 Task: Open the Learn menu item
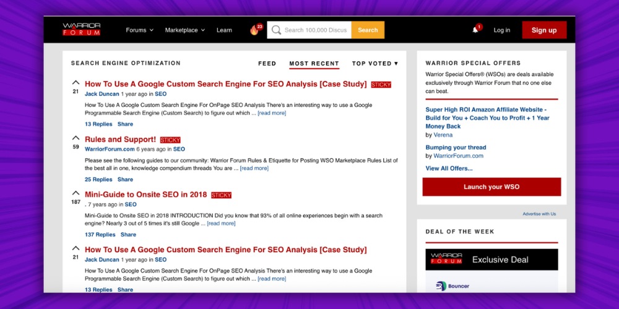point(224,30)
